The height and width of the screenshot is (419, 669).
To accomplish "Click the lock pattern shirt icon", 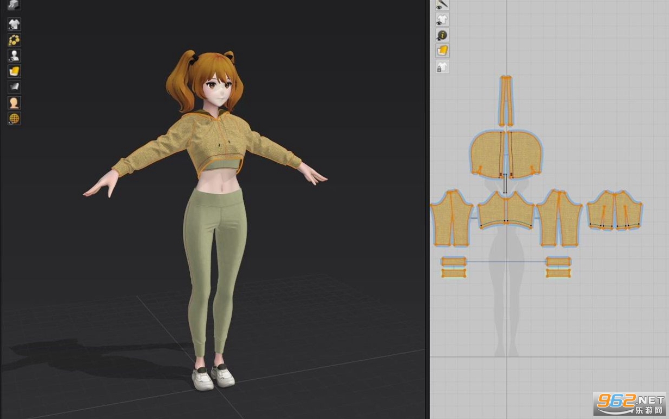I will 442,67.
